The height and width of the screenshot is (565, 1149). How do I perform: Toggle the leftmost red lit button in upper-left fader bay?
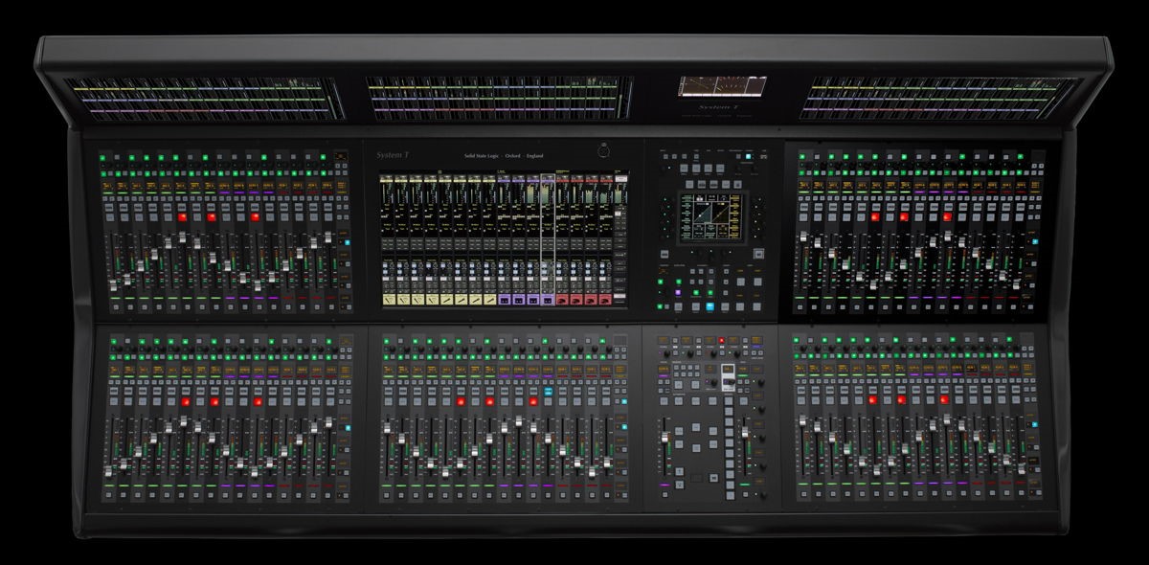point(181,217)
